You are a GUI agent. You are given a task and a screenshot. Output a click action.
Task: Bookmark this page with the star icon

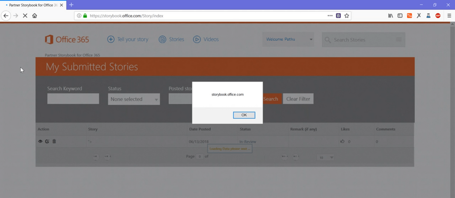[x=346, y=16]
